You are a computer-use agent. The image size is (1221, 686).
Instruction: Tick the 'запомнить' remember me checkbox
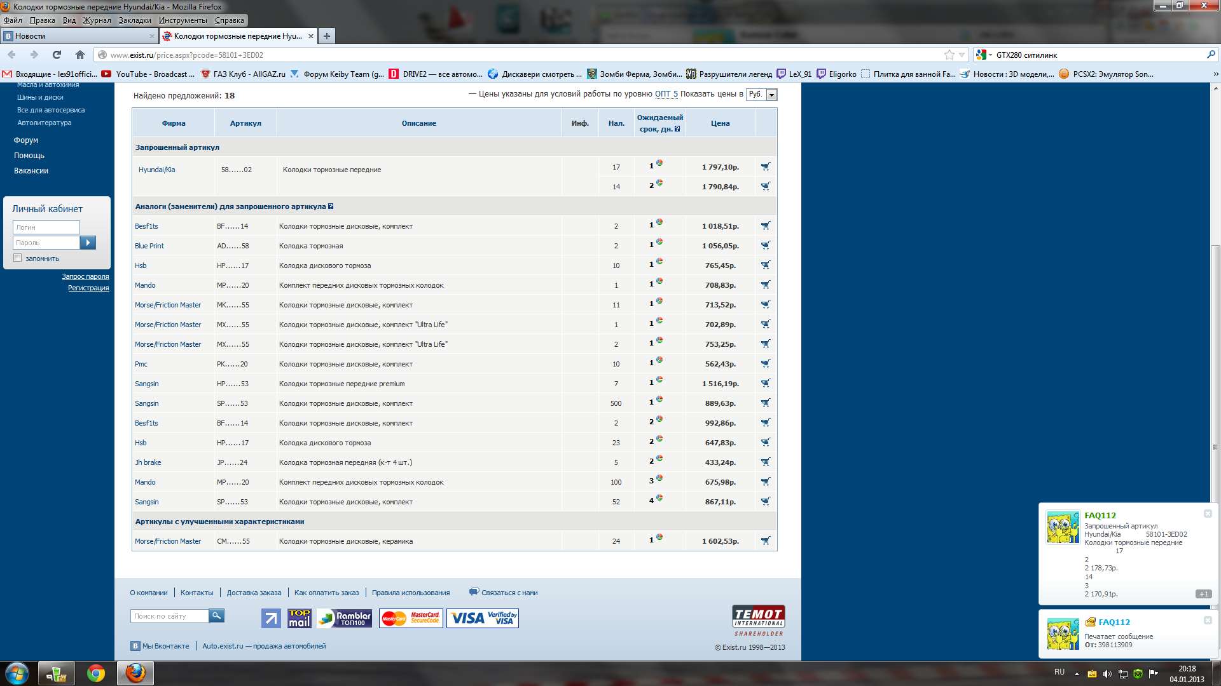point(18,258)
